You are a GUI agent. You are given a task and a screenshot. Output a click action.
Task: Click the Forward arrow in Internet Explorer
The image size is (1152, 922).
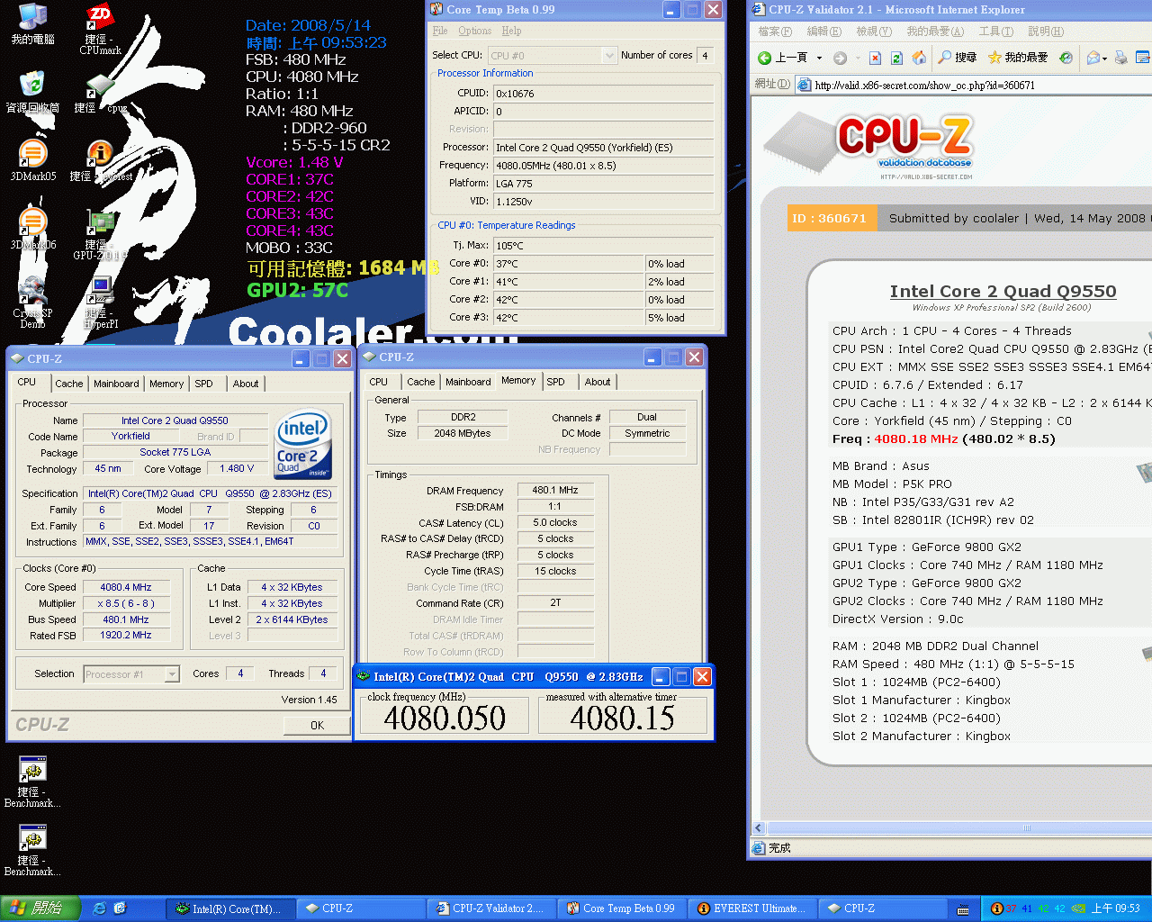coord(840,58)
